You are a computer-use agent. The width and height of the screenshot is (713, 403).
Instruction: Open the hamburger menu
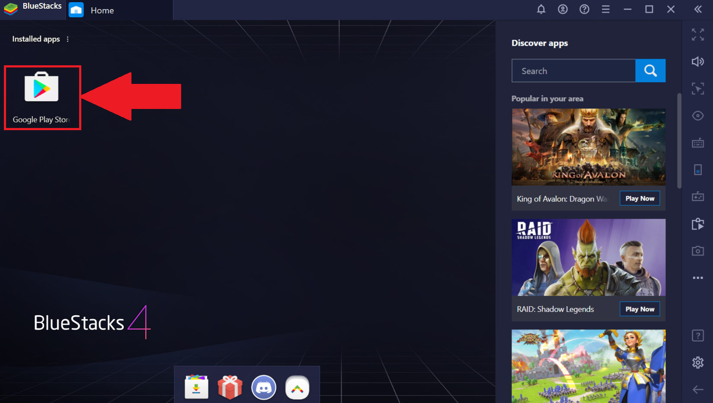(606, 9)
